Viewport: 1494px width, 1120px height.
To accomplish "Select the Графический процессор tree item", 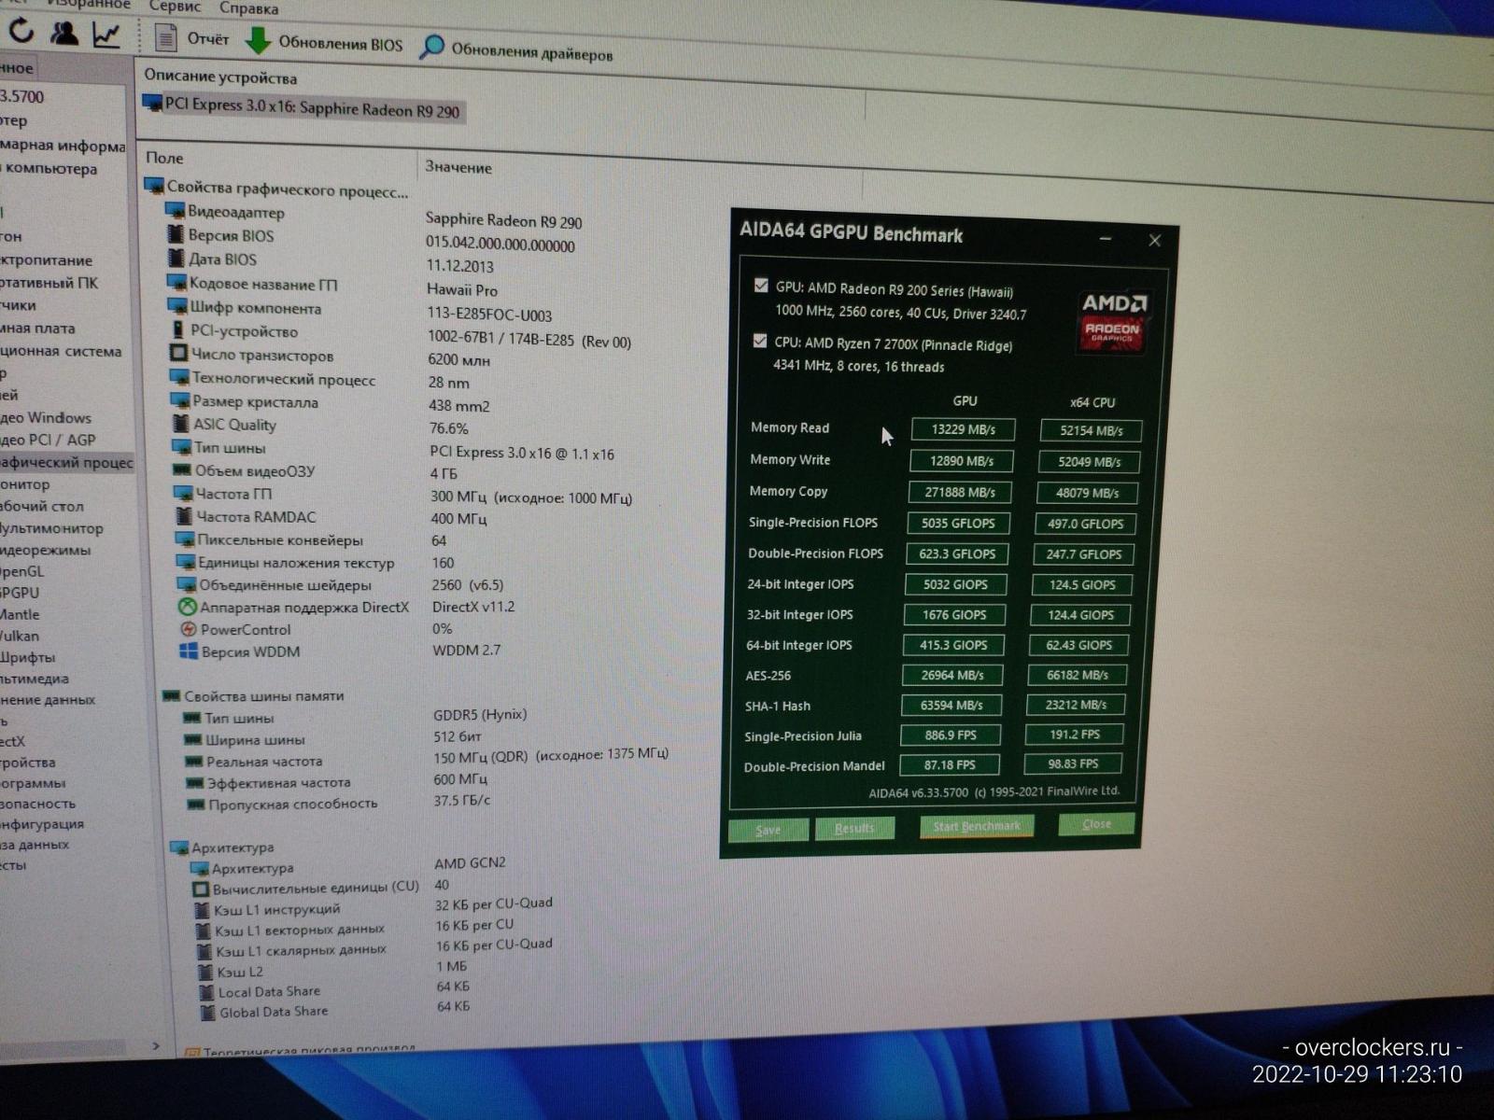I will click(x=66, y=462).
